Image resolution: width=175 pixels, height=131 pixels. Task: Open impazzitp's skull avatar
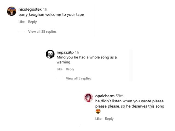coord(50,54)
